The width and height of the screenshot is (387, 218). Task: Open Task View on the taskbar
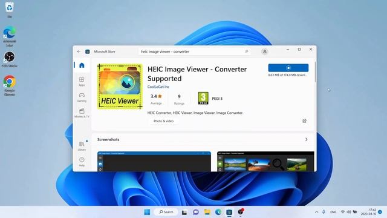(184, 212)
